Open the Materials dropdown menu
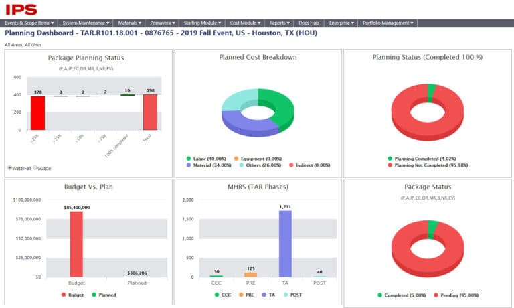Screen dimensions: 514x308 pos(131,23)
